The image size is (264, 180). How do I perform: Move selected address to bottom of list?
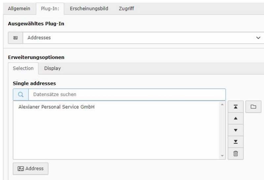tap(236, 142)
